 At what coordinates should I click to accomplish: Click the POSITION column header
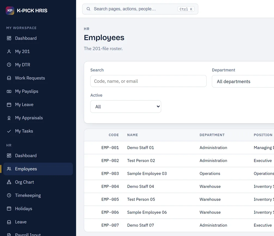(x=263, y=135)
